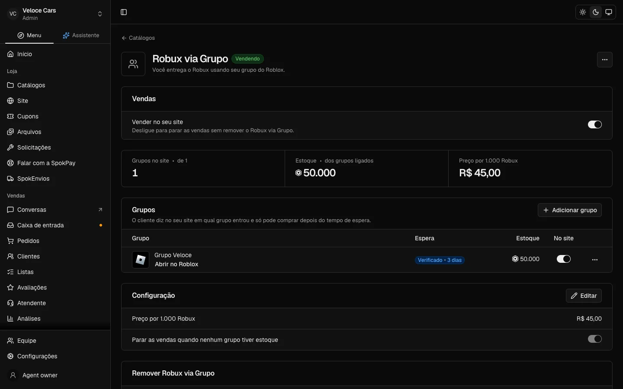The image size is (623, 389).
Task: Open Início home in sidebar
Action: (x=55, y=54)
